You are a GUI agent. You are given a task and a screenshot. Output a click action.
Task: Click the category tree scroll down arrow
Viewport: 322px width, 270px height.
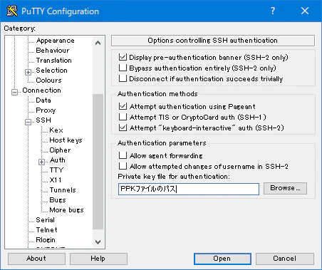98,242
